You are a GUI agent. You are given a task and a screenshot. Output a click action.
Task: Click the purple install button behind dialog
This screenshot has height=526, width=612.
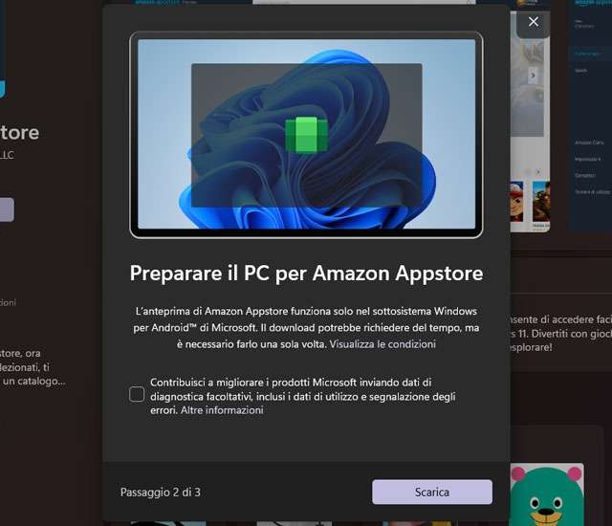click(7, 210)
